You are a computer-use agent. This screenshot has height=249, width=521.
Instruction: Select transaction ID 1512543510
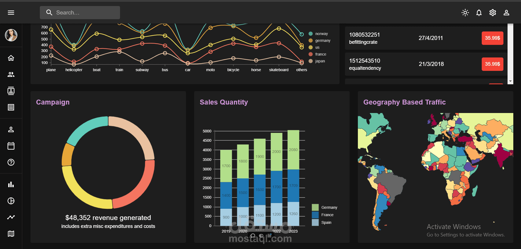point(365,61)
